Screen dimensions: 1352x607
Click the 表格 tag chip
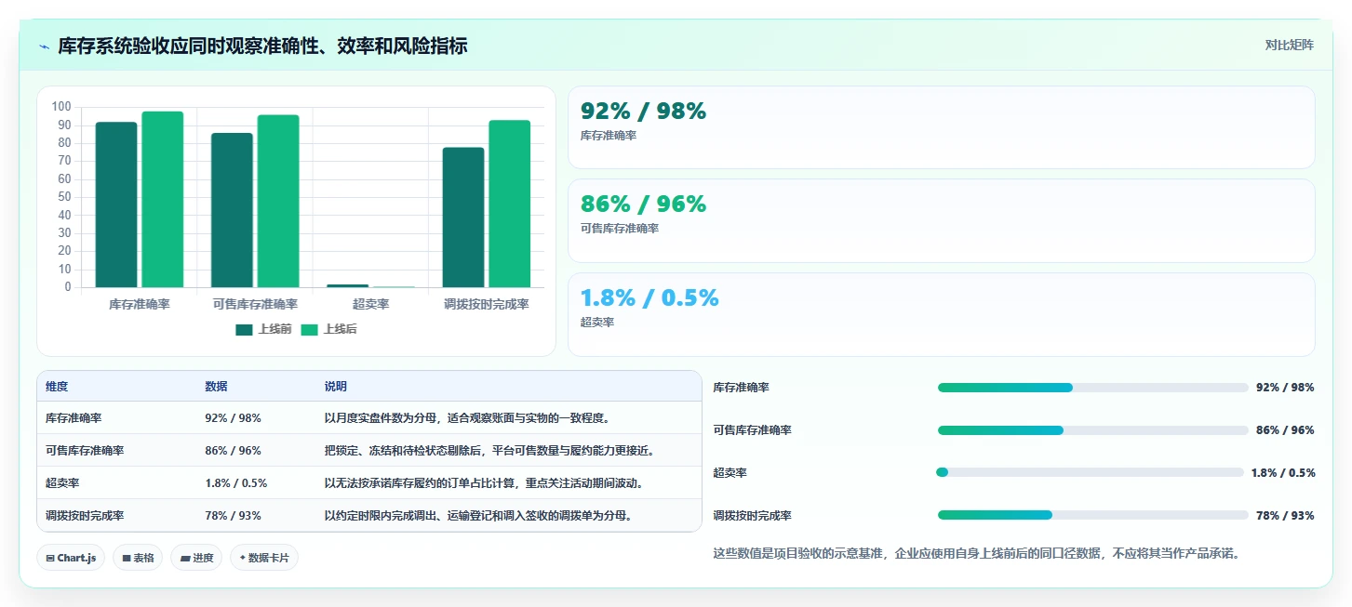[138, 558]
